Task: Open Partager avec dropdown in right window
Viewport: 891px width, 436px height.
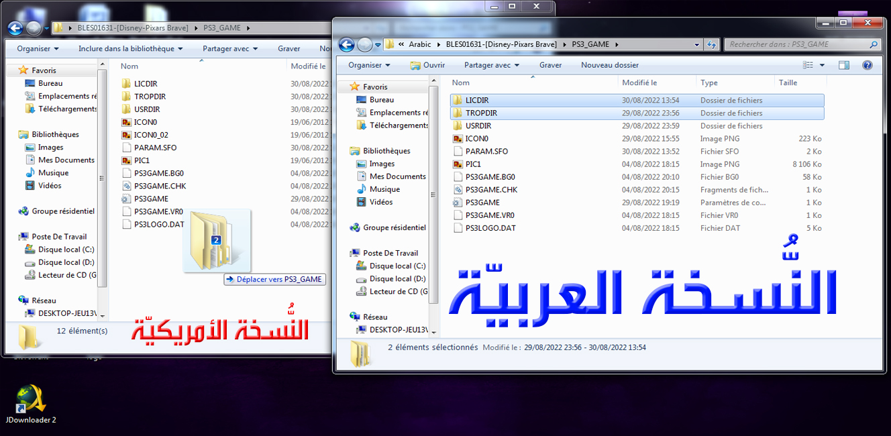Action: click(491, 65)
